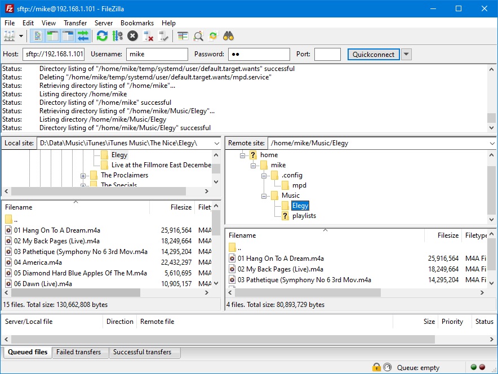Collapse the Music folder in remote tree
498x374 pixels.
point(264,196)
